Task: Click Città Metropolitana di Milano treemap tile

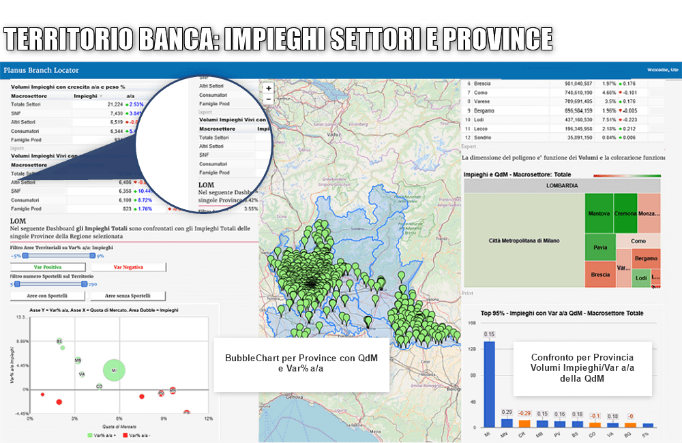Action: tap(524, 241)
